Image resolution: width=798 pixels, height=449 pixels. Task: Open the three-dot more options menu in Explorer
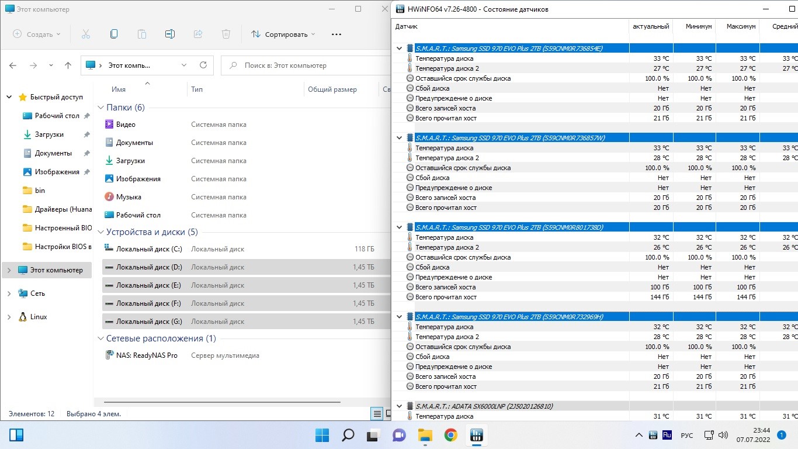[336, 34]
